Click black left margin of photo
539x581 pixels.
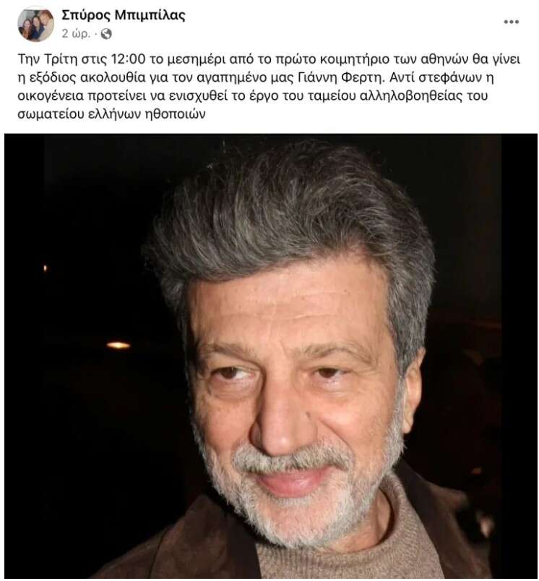pos(24,356)
